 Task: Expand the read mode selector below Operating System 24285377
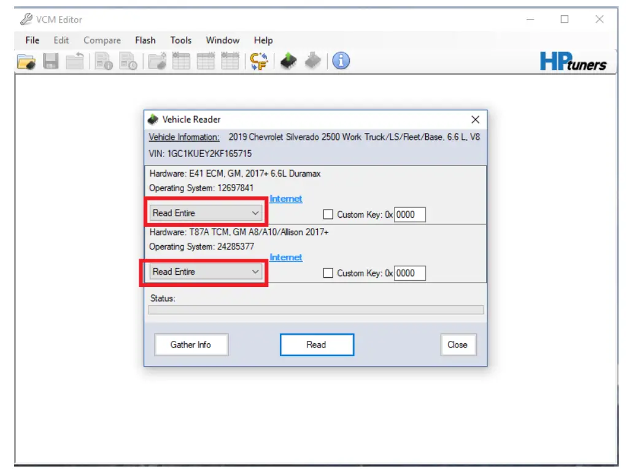255,272
